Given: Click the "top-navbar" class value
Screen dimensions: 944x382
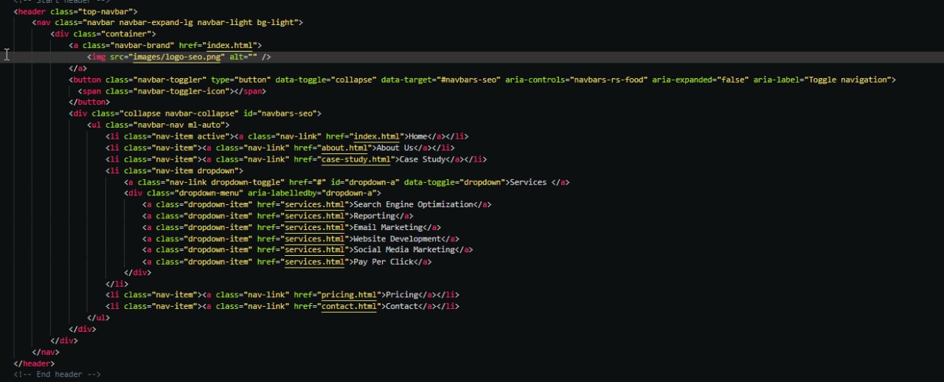Looking at the screenshot, I should (105, 12).
